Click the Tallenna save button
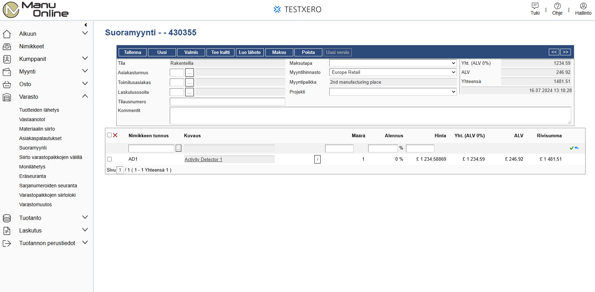The width and height of the screenshot is (595, 292). [133, 52]
